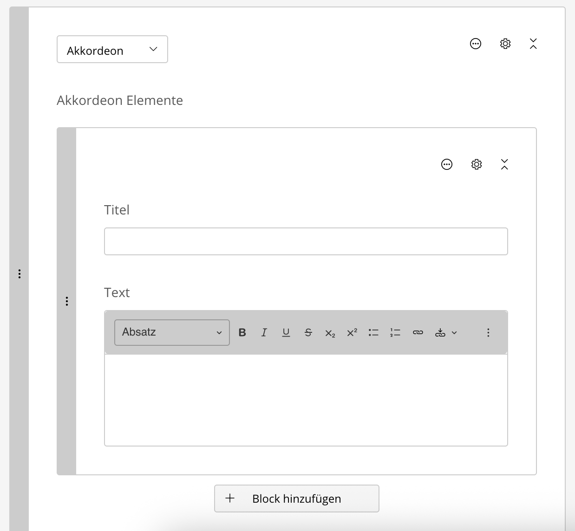Toggle underline formatting

pyautogui.click(x=286, y=332)
